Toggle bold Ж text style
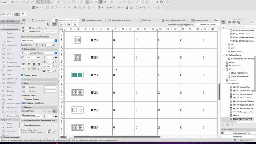256x144 pixels. coord(24,64)
